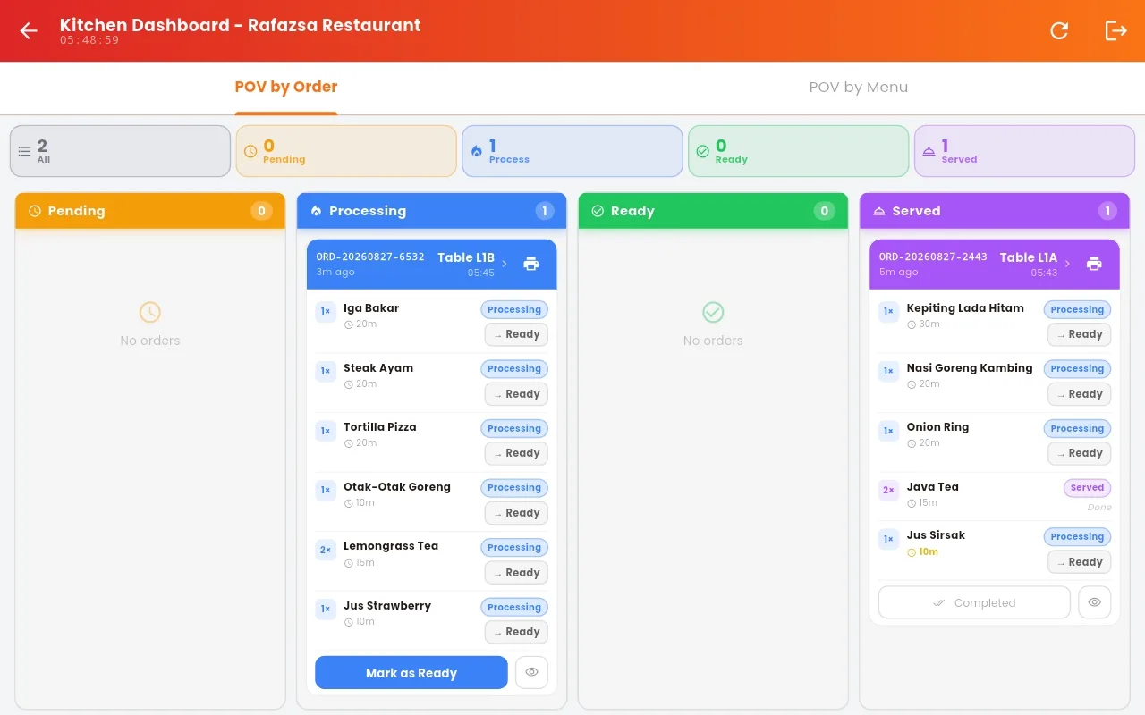
Task: Mark Jus Strawberry as Ready
Action: [516, 632]
